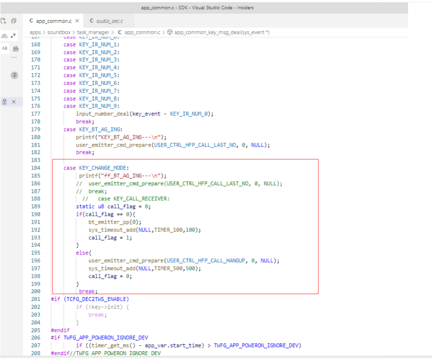Viewport: 432px width, 360px height.
Task: Click "static u8 call_flag = 0;" line
Action: coord(114,207)
